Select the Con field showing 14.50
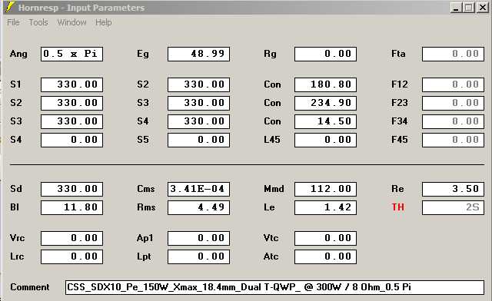The width and height of the screenshot is (492, 301). click(x=325, y=121)
